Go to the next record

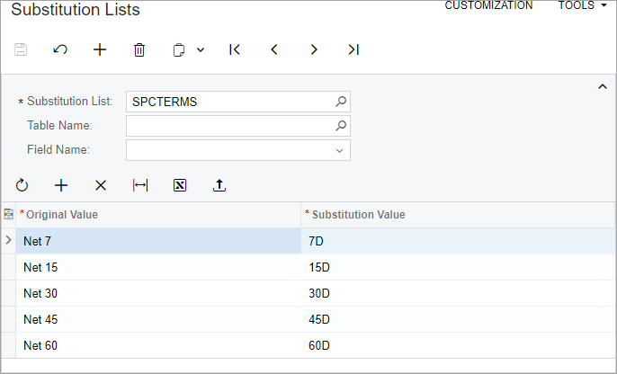click(x=314, y=49)
